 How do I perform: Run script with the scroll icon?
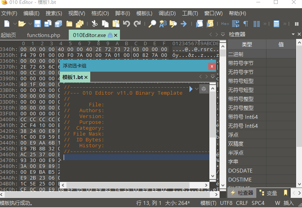199,24
